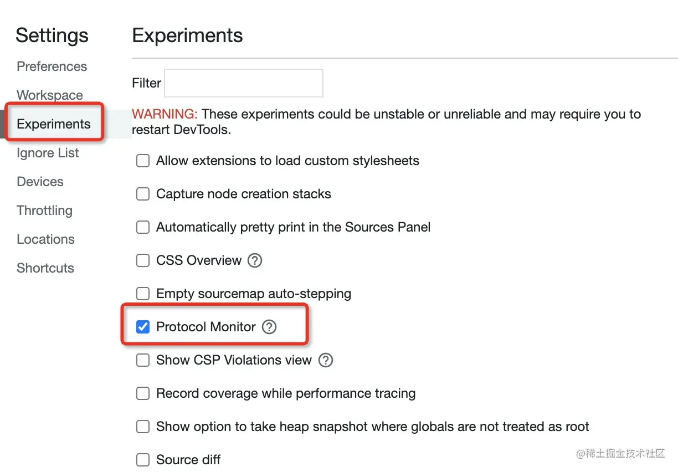Enable Empty sourcemap auto-stepping
Viewport: 678px width, 472px height.
pyautogui.click(x=143, y=294)
